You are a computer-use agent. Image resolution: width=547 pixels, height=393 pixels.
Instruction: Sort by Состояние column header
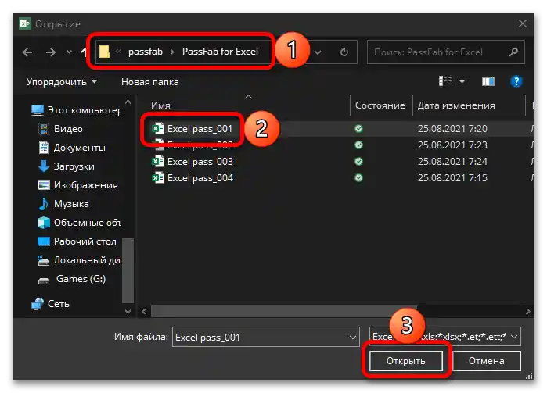[380, 105]
